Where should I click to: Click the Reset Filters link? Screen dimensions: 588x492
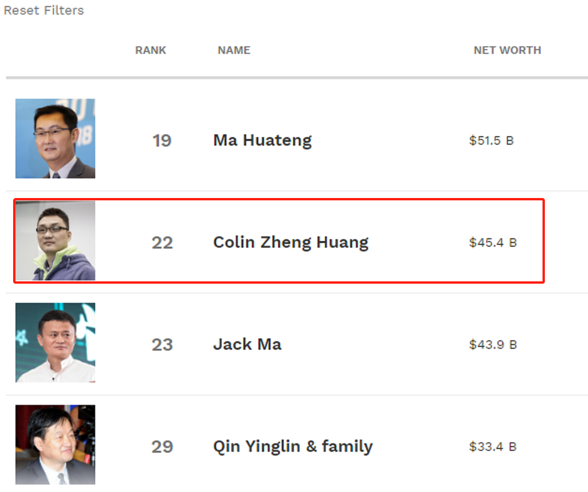click(x=44, y=10)
